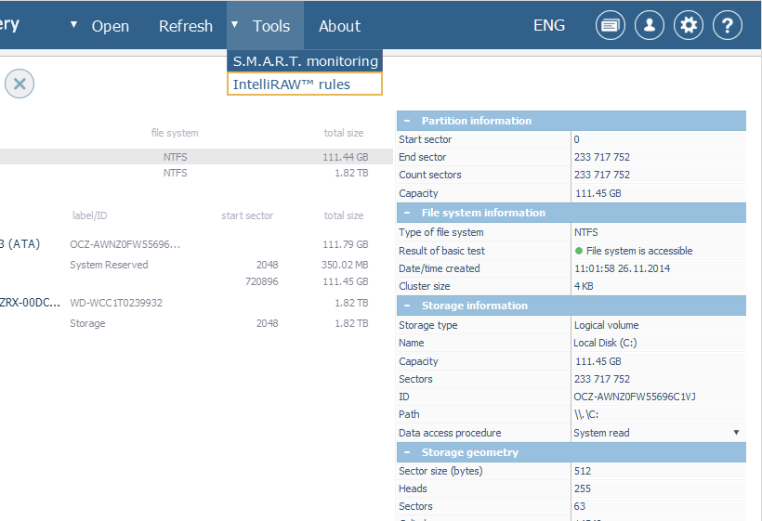The height and width of the screenshot is (521, 762).
Task: Open the event log windows icon
Action: [611, 26]
